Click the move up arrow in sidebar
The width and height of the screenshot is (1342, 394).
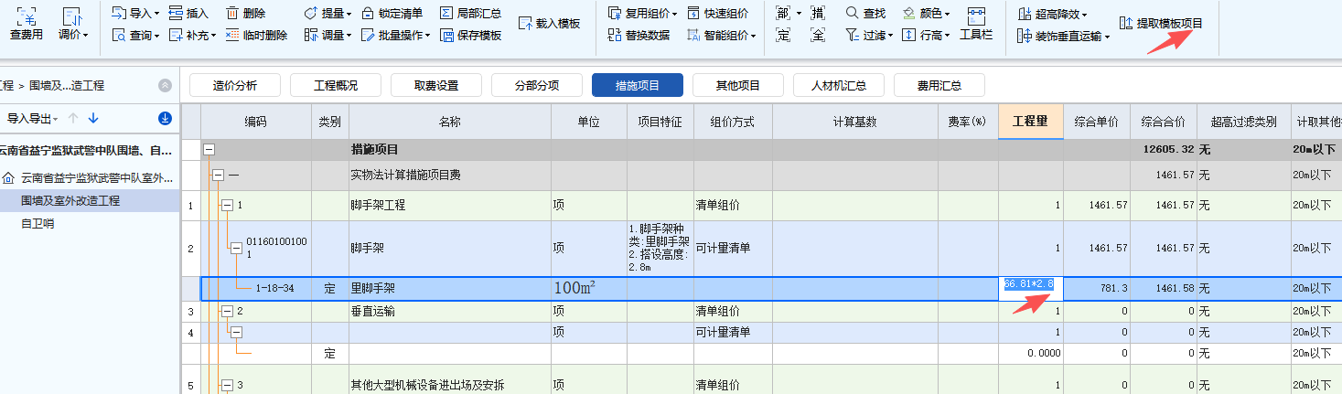coord(73,118)
